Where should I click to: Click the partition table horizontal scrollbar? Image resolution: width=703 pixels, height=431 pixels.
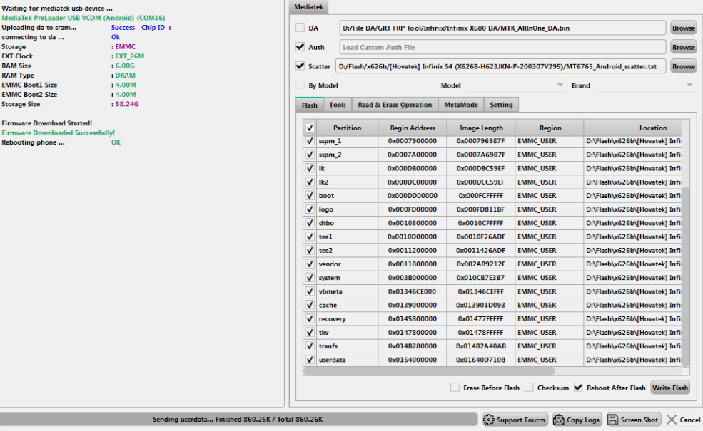tap(429, 370)
